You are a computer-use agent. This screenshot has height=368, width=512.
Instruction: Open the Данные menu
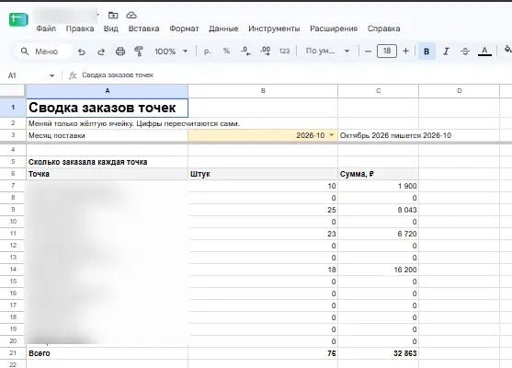pos(223,29)
